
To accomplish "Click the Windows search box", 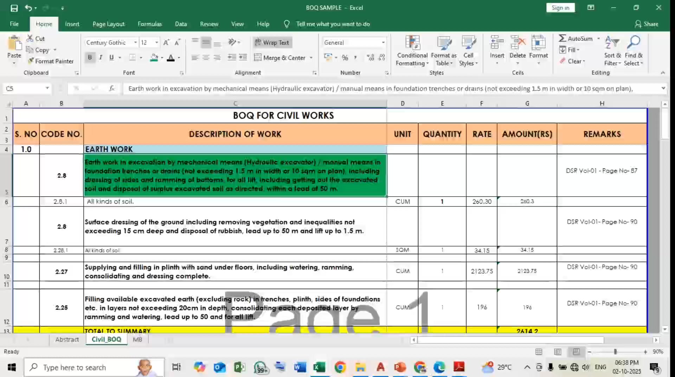I will [x=94, y=368].
